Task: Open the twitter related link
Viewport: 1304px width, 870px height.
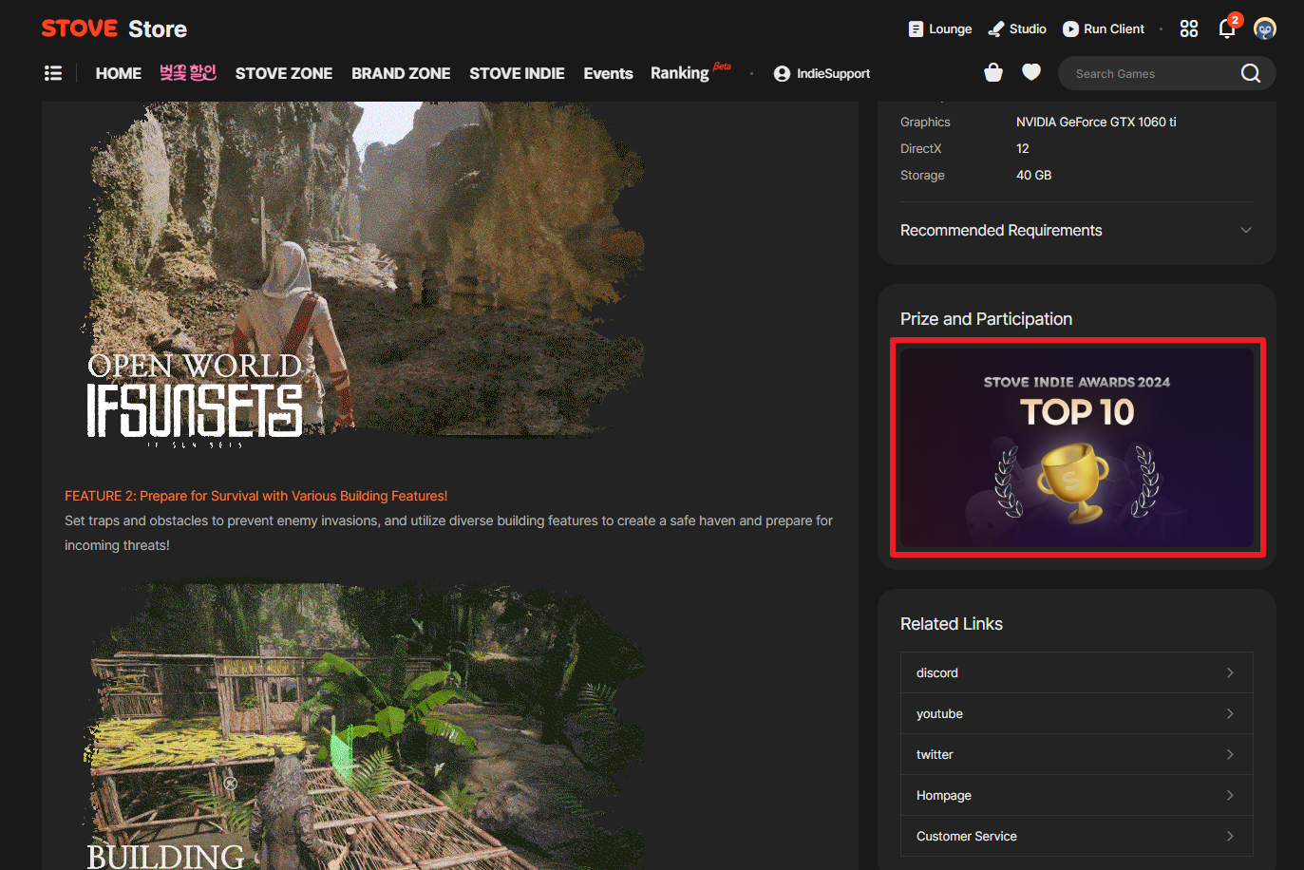Action: click(1077, 754)
